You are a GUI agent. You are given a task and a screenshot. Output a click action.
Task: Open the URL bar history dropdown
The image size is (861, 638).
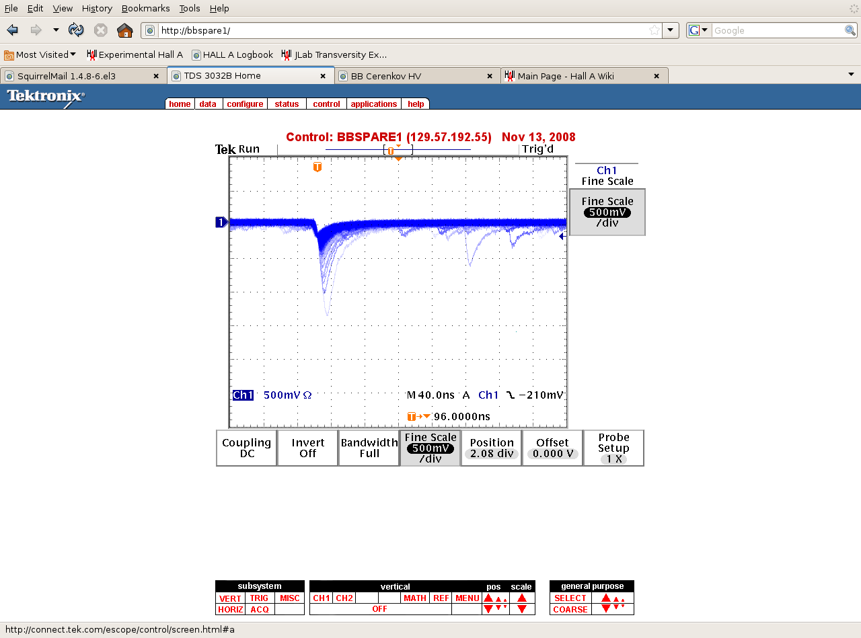coord(671,30)
